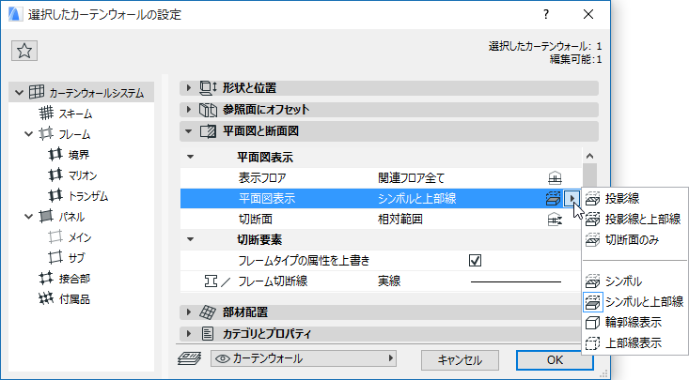689x380 pixels.
Task: Select メイン panel item
Action: click(80, 237)
